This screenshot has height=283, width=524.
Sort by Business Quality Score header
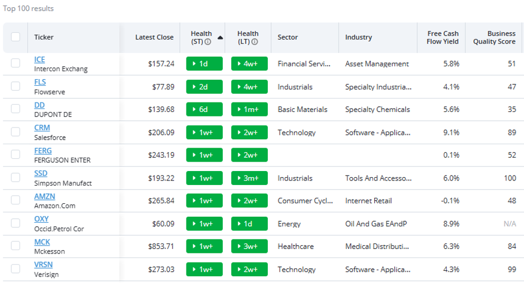click(x=494, y=37)
